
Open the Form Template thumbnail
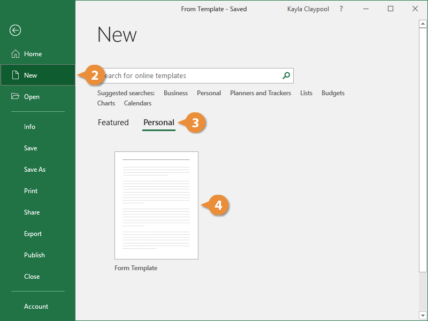point(156,205)
